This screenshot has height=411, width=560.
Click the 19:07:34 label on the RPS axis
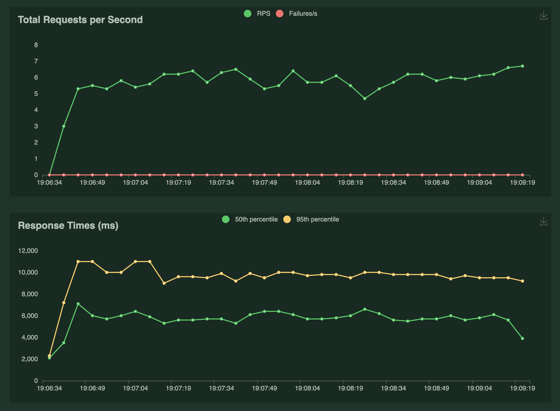coord(221,182)
